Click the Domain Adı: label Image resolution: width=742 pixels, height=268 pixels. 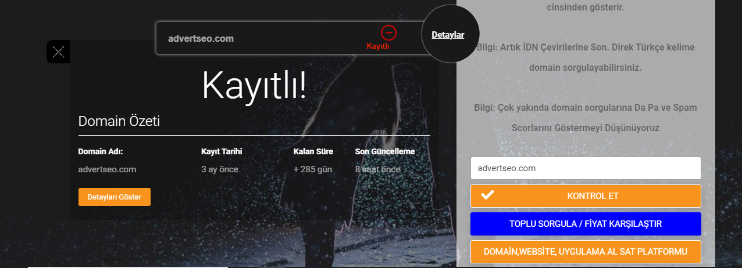(101, 151)
